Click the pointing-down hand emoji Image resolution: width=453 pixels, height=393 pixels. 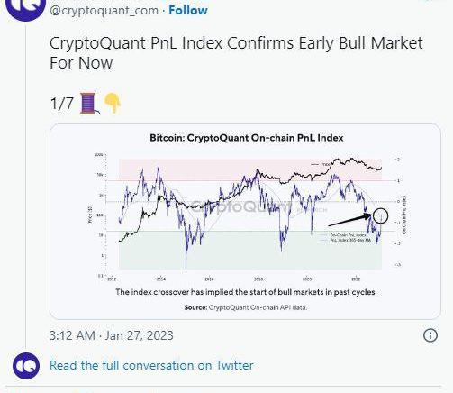[x=113, y=103]
